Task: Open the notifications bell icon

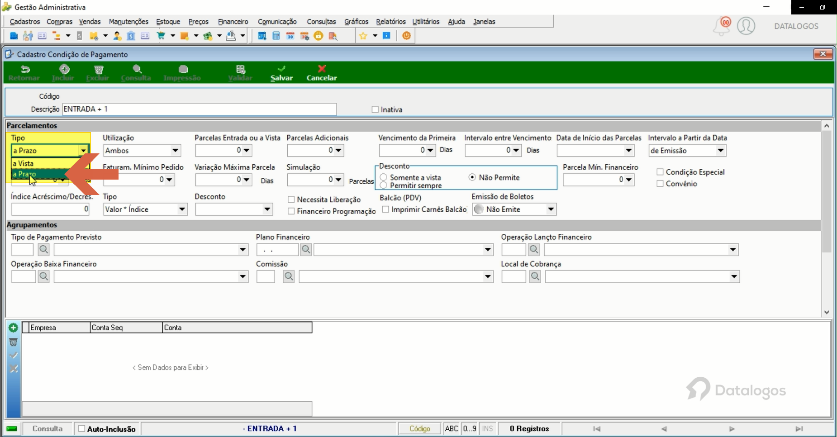Action: pyautogui.click(x=722, y=26)
